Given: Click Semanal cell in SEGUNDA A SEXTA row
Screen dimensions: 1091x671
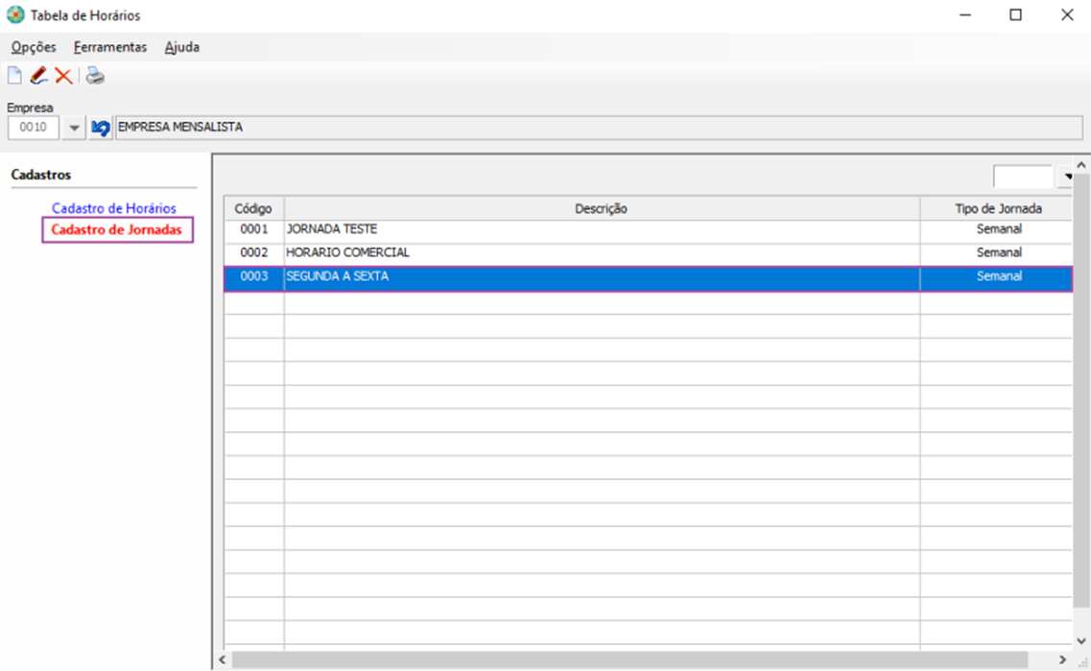Looking at the screenshot, I should pyautogui.click(x=996, y=277).
